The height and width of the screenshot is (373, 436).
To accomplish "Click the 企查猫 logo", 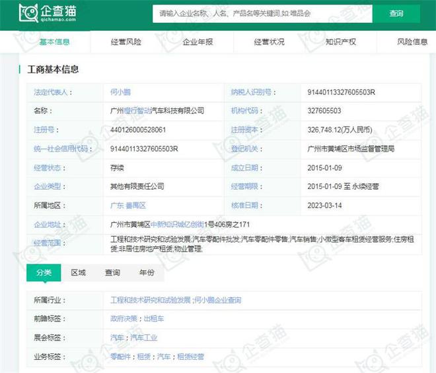I will (x=48, y=13).
